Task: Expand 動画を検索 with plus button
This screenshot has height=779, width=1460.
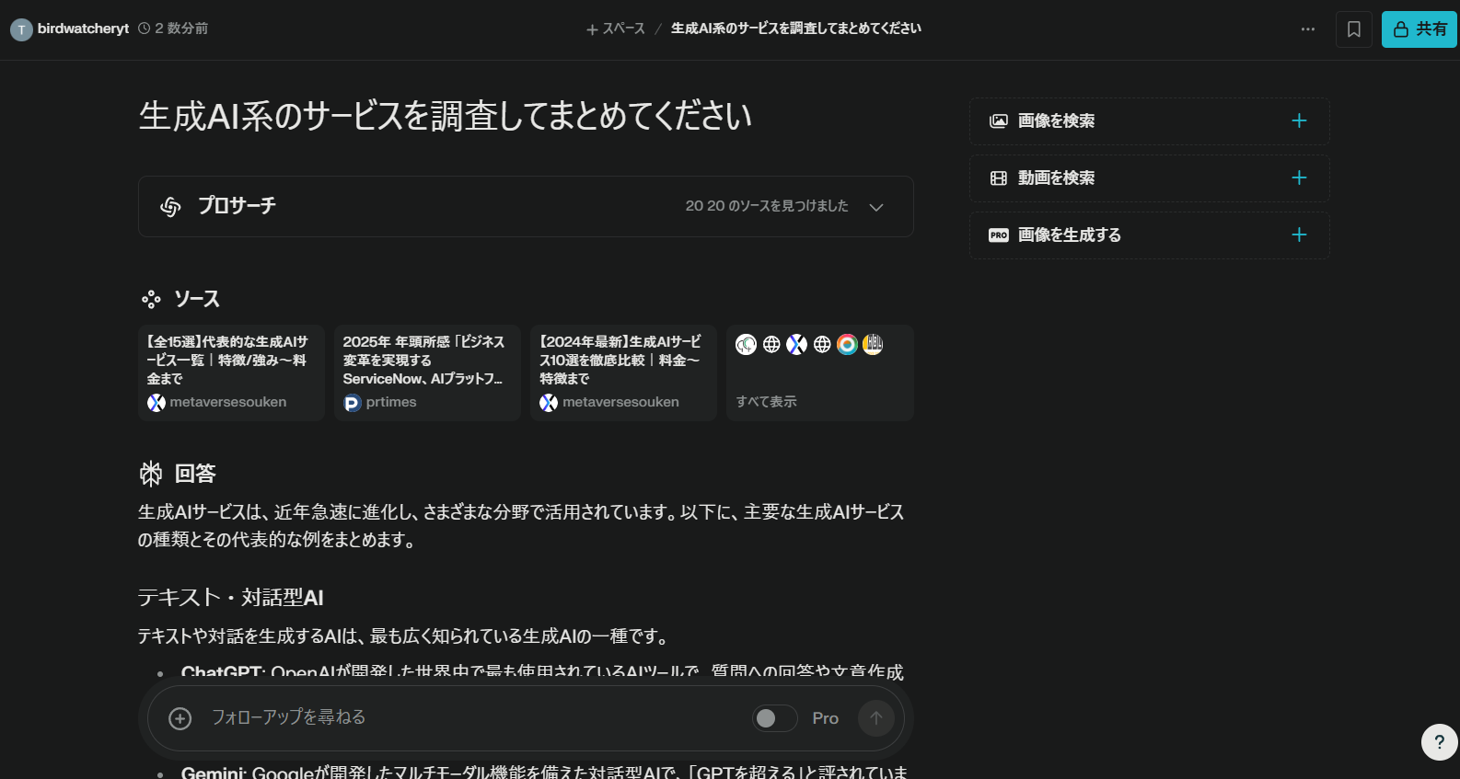Action: (1299, 178)
